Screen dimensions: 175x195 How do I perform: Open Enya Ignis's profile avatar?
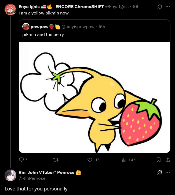click(10, 9)
